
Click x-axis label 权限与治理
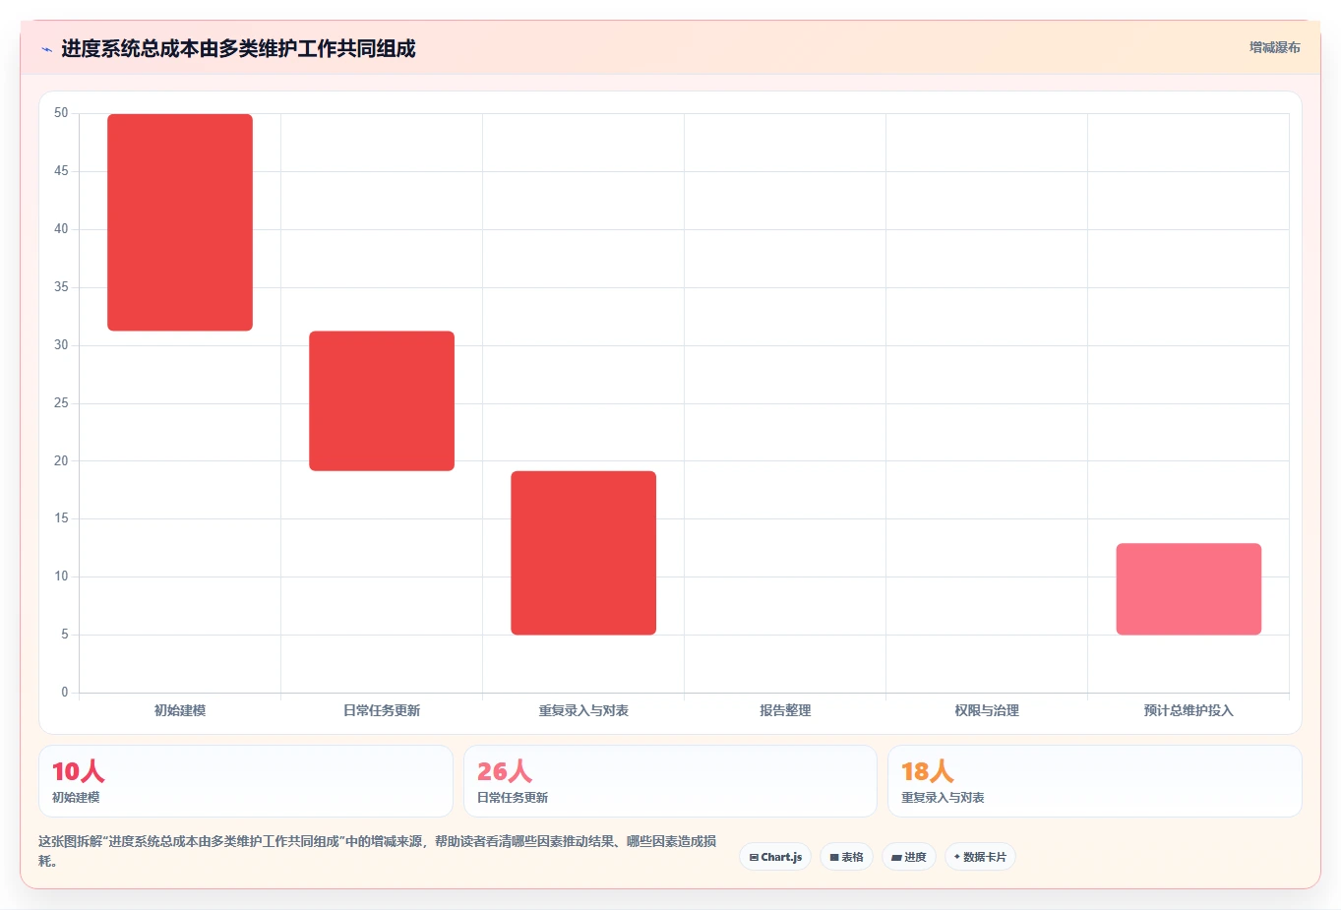pos(987,710)
